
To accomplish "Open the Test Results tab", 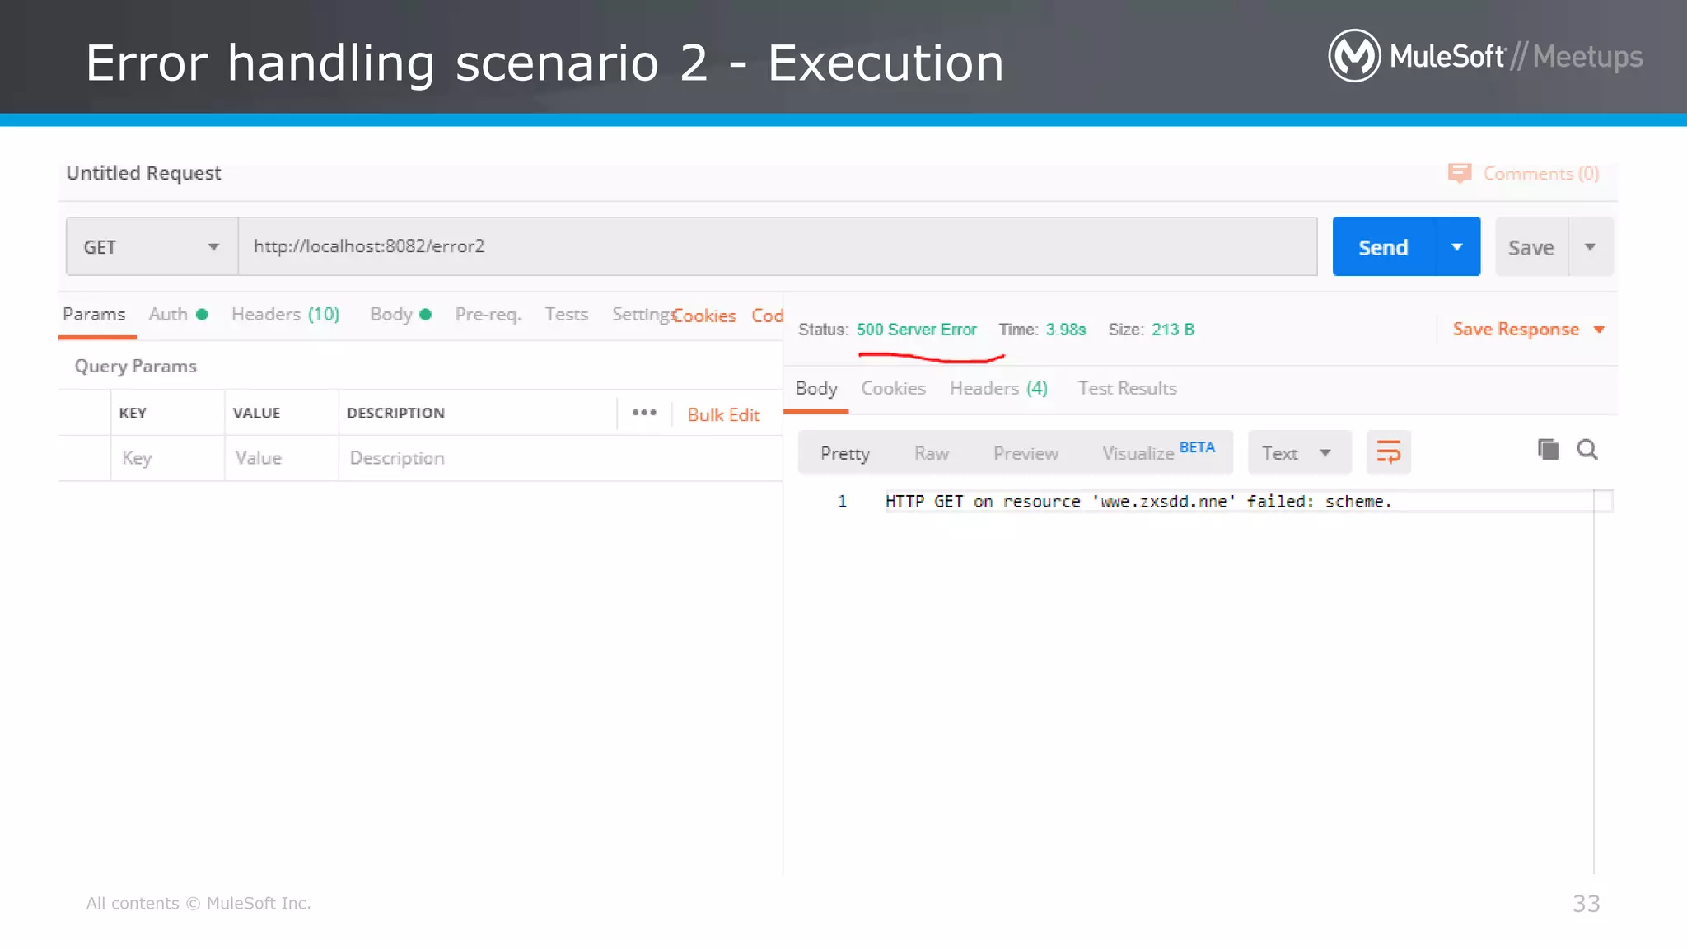I will 1127,389.
